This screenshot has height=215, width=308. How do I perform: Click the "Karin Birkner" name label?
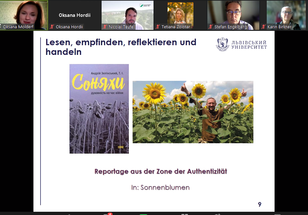[x=279, y=27]
